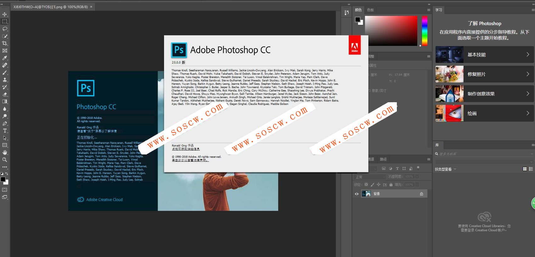
Task: Expand the 按类型查看 dropdown in Libraries
Action: [446, 169]
